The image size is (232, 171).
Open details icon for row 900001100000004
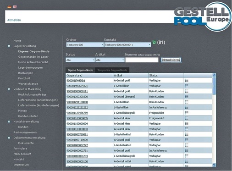click(187, 123)
